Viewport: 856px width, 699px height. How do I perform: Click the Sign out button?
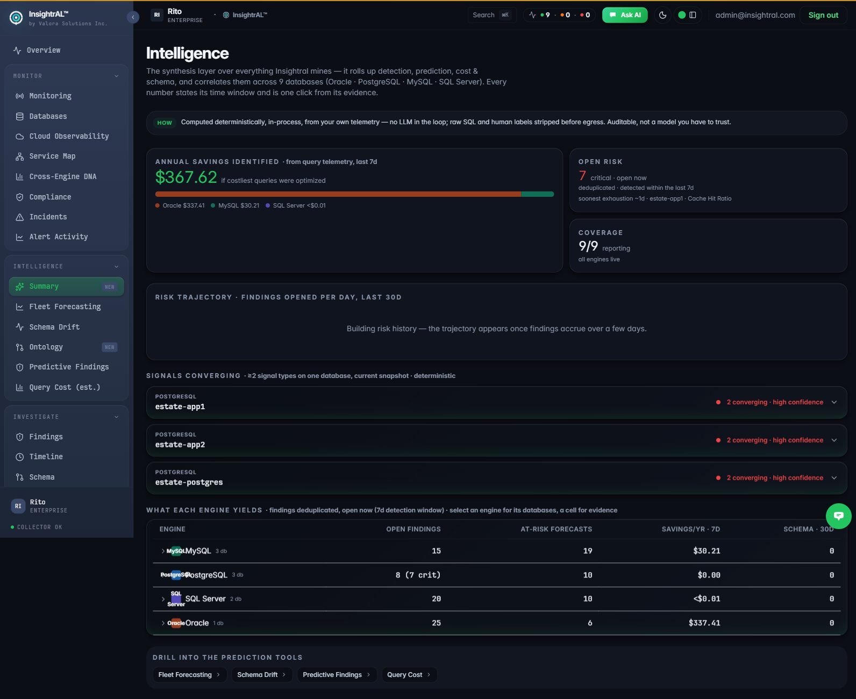click(823, 15)
